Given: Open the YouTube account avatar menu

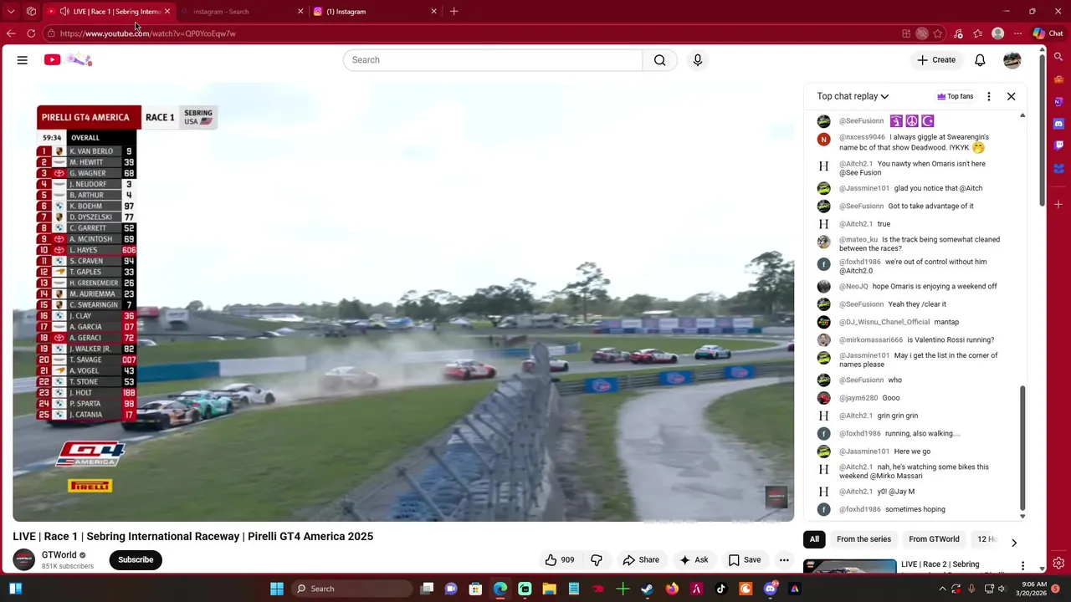Looking at the screenshot, I should point(1012,60).
